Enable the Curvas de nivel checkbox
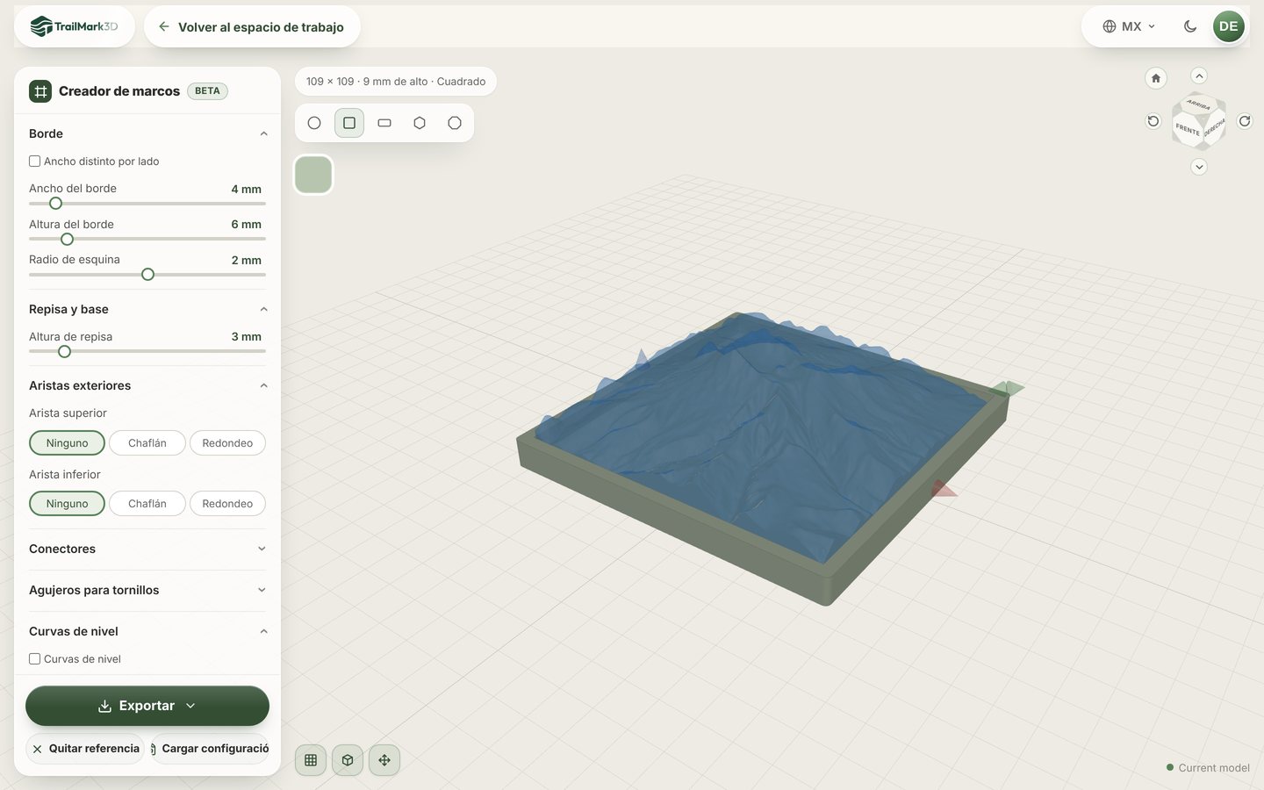This screenshot has width=1264, height=790. tap(35, 659)
